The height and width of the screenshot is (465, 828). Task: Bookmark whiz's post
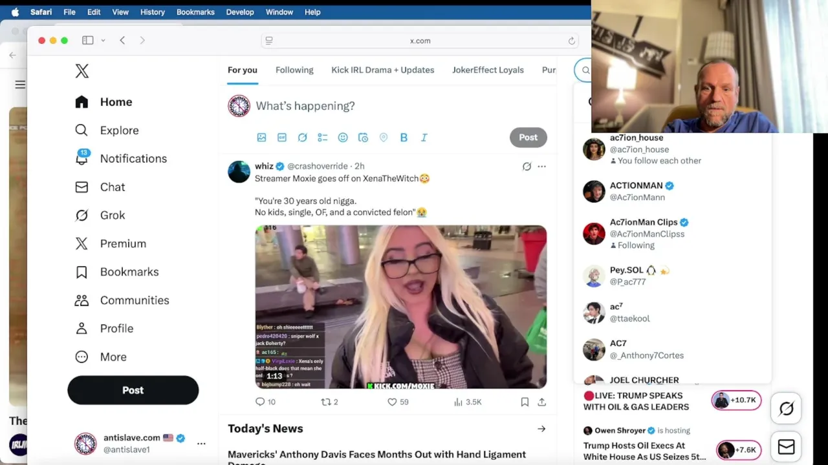[x=525, y=402]
